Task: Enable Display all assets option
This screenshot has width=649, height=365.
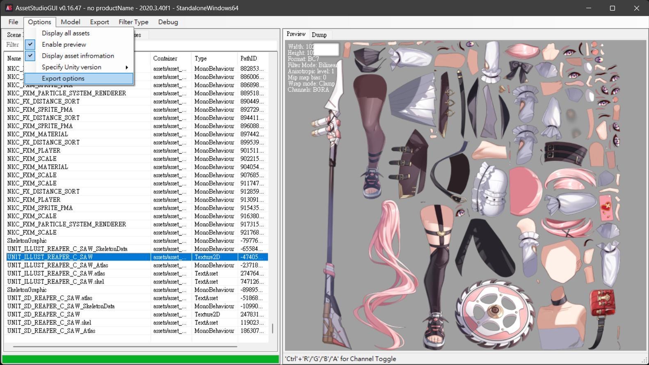Action: (66, 33)
